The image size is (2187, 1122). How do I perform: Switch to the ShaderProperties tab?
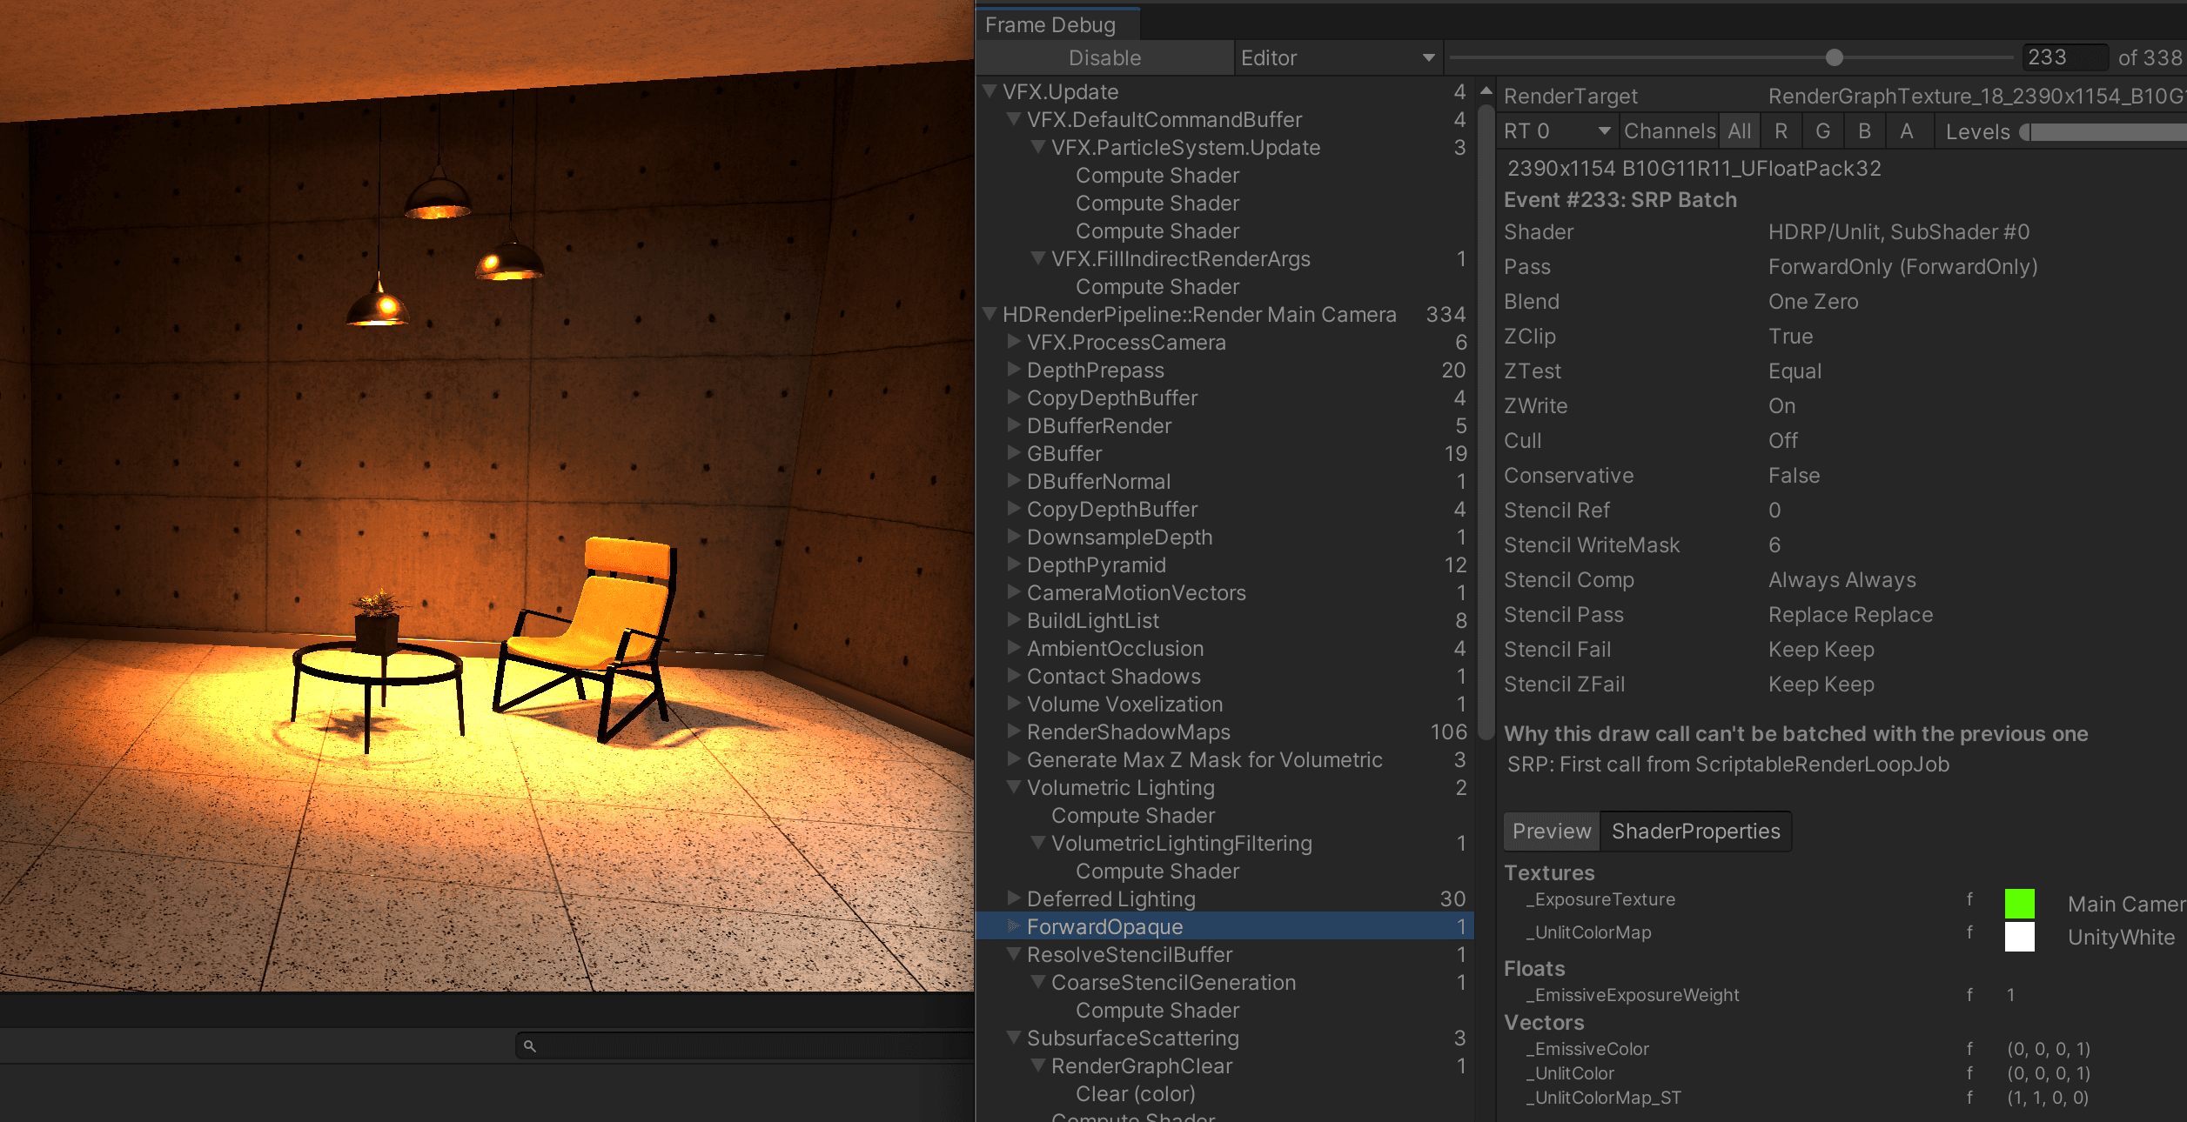(x=1694, y=831)
